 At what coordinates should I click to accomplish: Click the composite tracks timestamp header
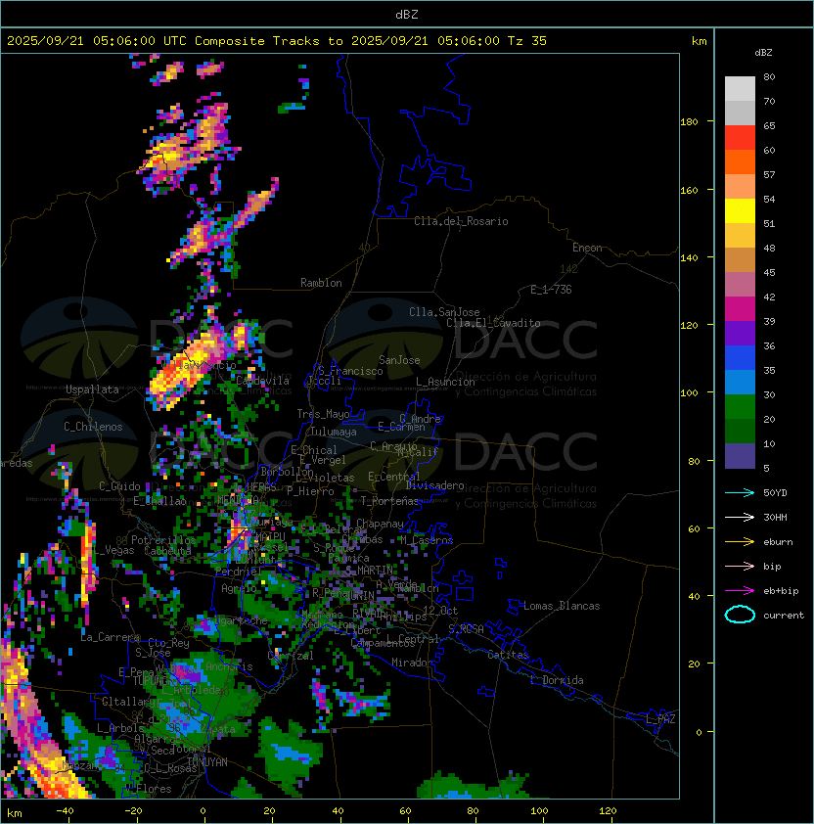[277, 41]
